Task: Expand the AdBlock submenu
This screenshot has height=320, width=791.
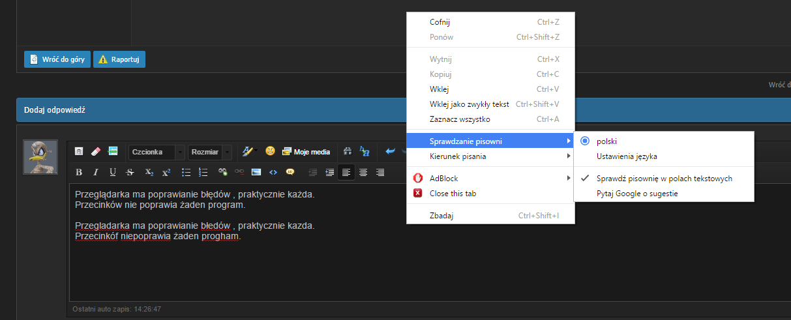Action: (x=490, y=178)
